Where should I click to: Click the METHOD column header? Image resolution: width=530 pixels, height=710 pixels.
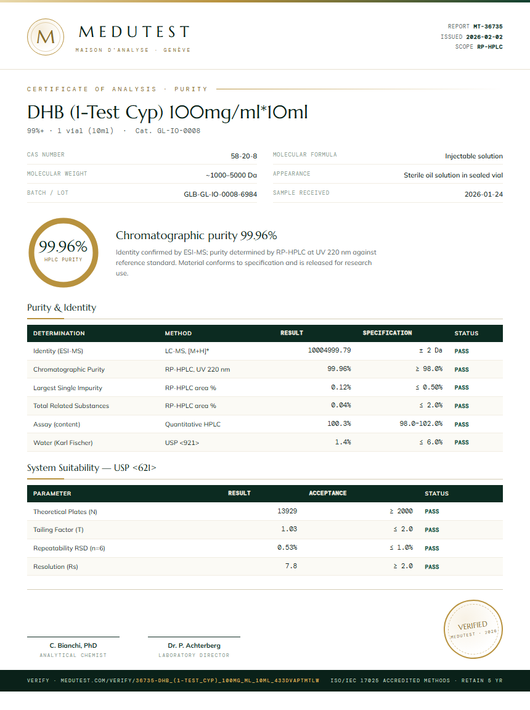pos(178,333)
